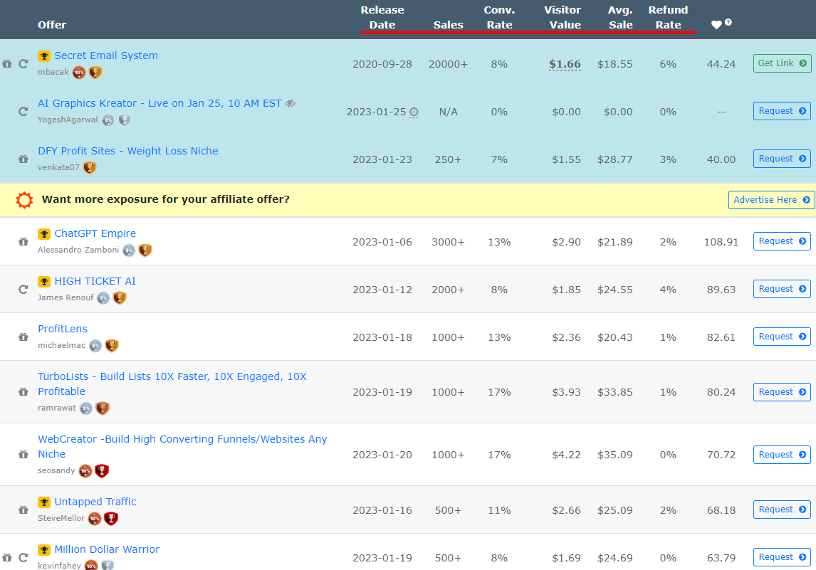Click venkata07's trophy badge

pos(90,167)
